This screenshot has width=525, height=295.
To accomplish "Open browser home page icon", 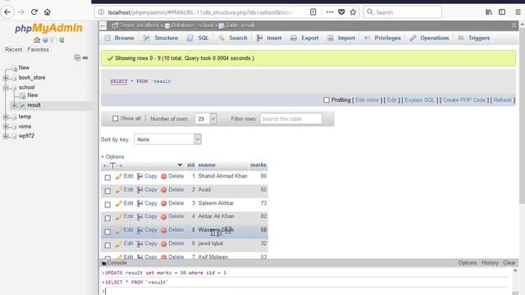I will (48, 12).
